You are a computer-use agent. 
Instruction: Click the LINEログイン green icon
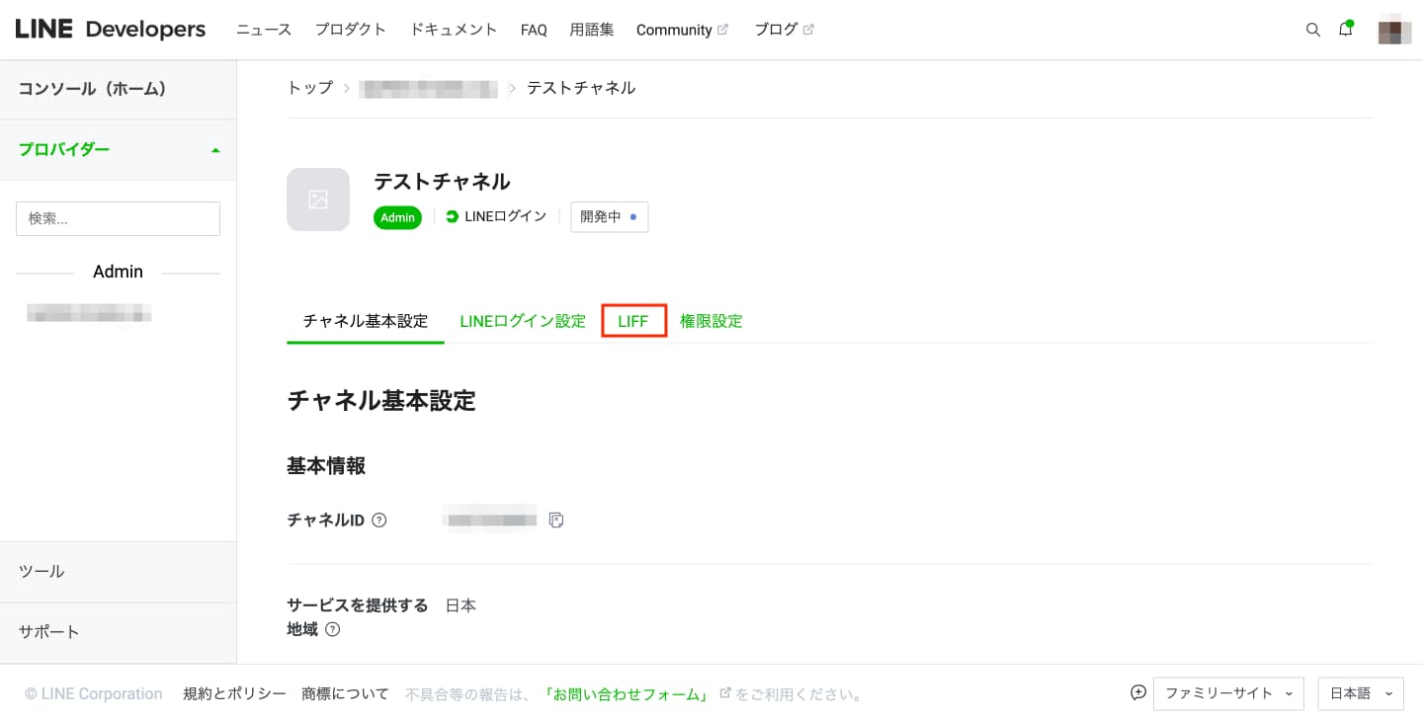tap(453, 216)
